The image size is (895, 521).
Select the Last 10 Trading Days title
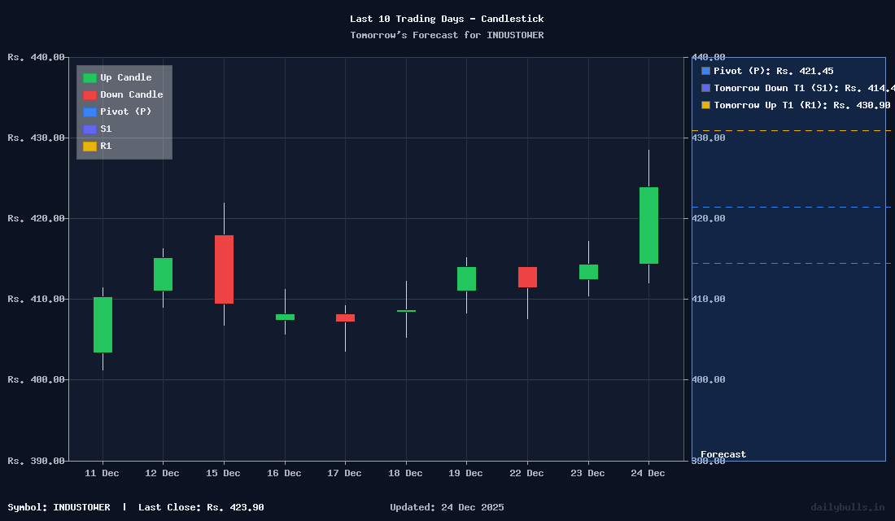(x=447, y=18)
